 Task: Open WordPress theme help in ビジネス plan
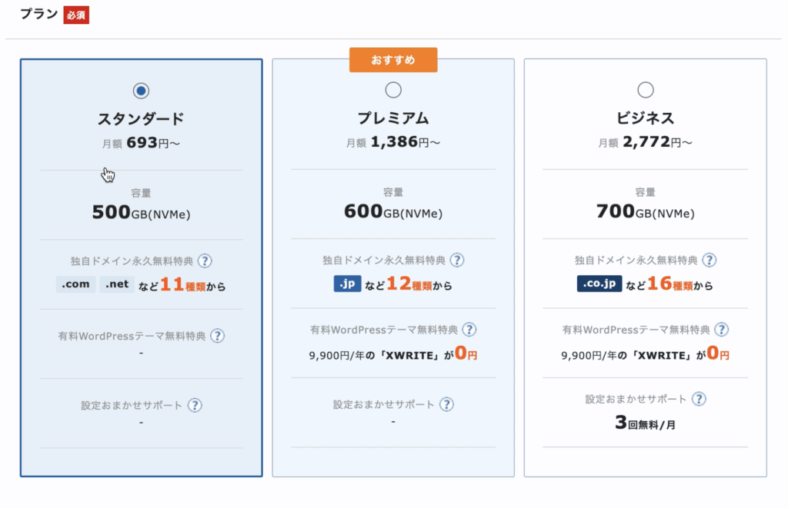tap(721, 330)
